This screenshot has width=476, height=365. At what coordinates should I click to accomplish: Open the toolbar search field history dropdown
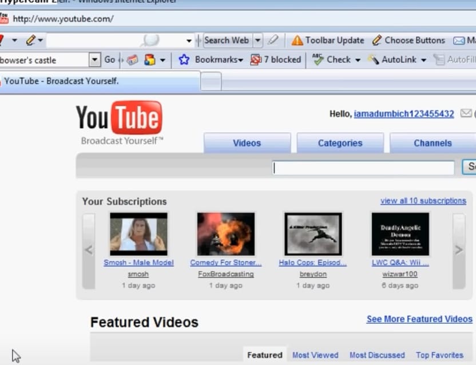(x=189, y=41)
